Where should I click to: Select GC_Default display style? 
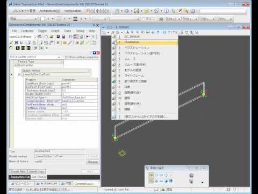coord(145,37)
